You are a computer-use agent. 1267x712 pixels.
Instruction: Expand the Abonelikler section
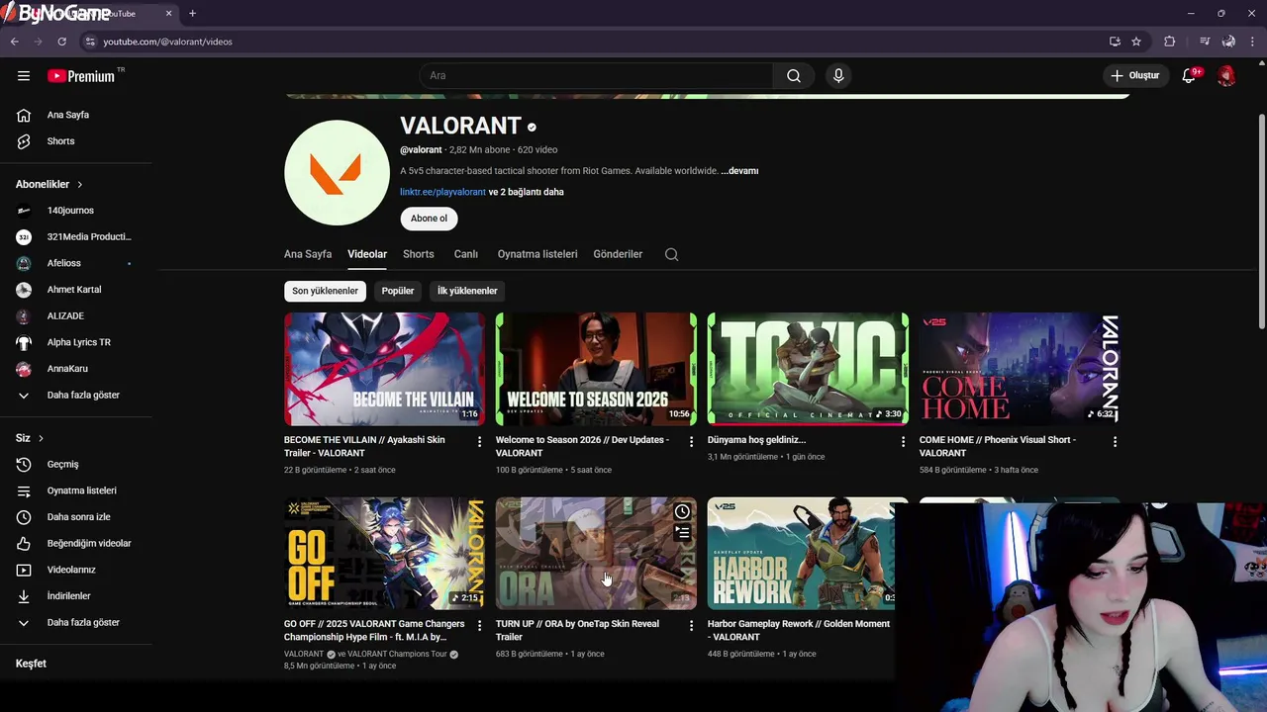[x=49, y=184]
